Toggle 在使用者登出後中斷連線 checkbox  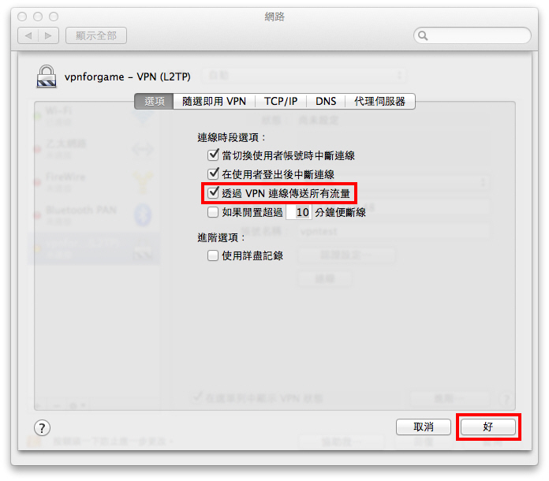coord(213,173)
